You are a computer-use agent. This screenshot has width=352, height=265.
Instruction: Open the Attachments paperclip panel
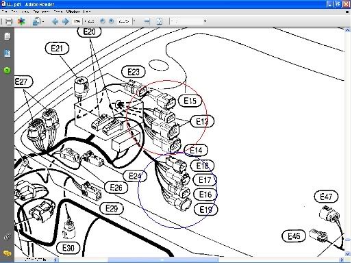pyautogui.click(x=7, y=237)
